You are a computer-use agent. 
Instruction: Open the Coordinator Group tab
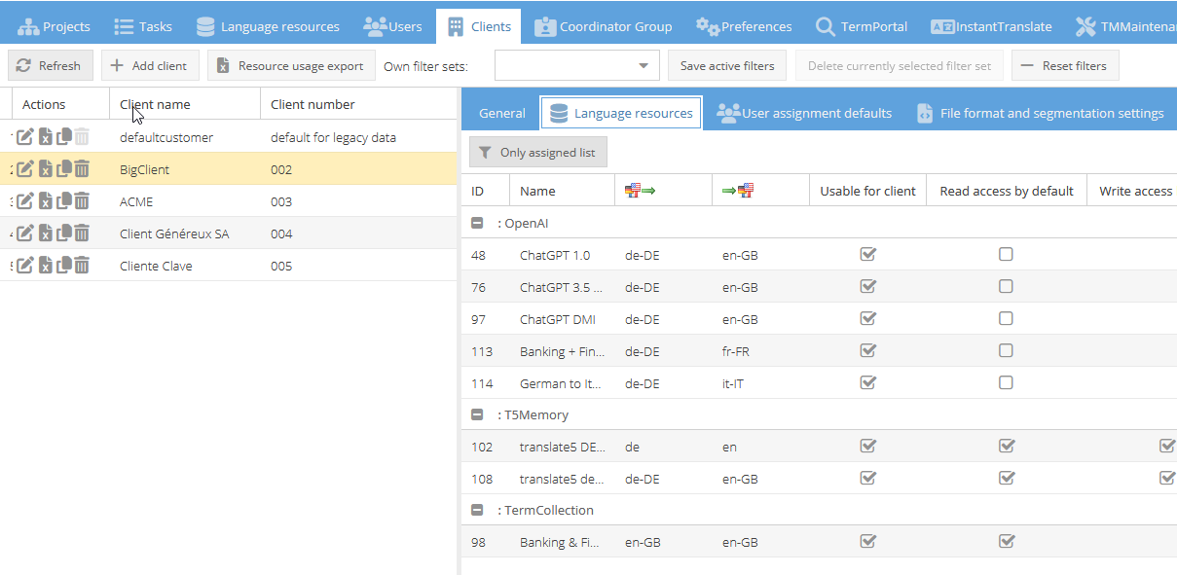click(604, 26)
